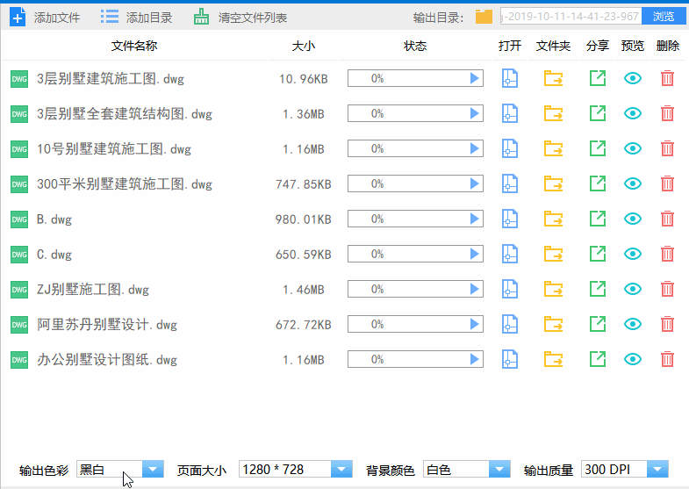
Task: Open output folder for 3层别墅全套建筑结构图.dwg
Action: 553,114
